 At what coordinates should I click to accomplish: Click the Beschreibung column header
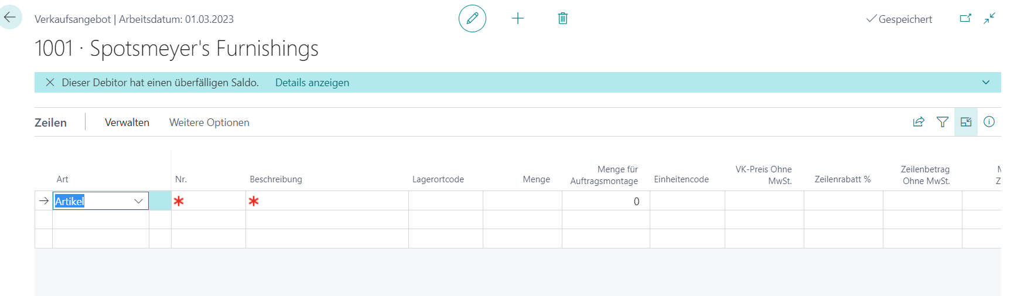(276, 179)
